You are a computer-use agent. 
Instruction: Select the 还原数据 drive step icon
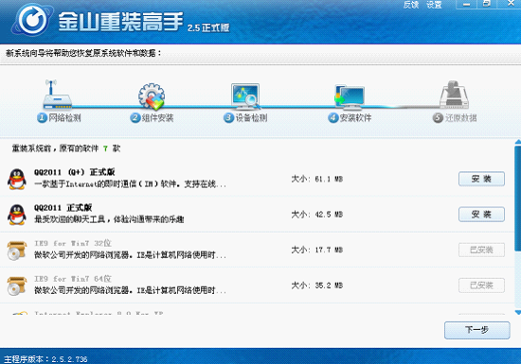click(454, 95)
